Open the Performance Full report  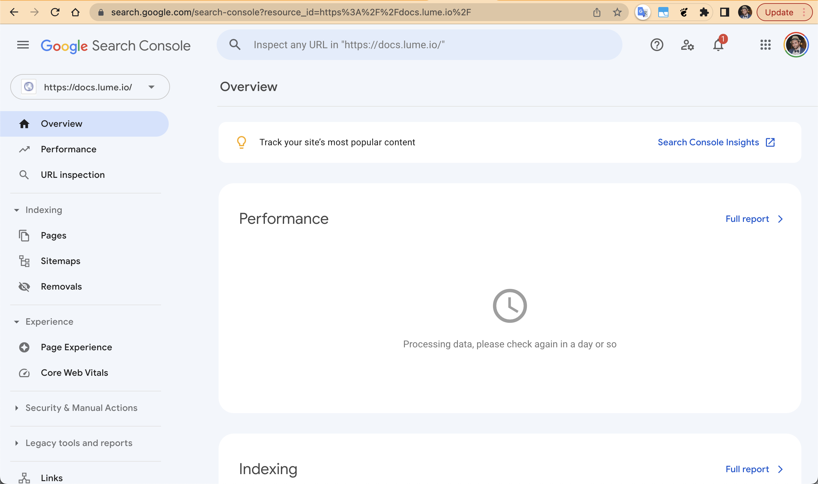(x=754, y=219)
